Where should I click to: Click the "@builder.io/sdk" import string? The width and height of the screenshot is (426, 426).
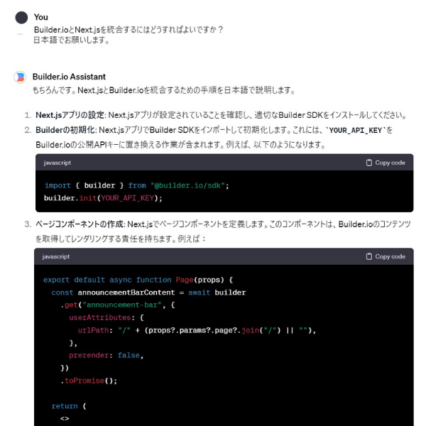(187, 185)
